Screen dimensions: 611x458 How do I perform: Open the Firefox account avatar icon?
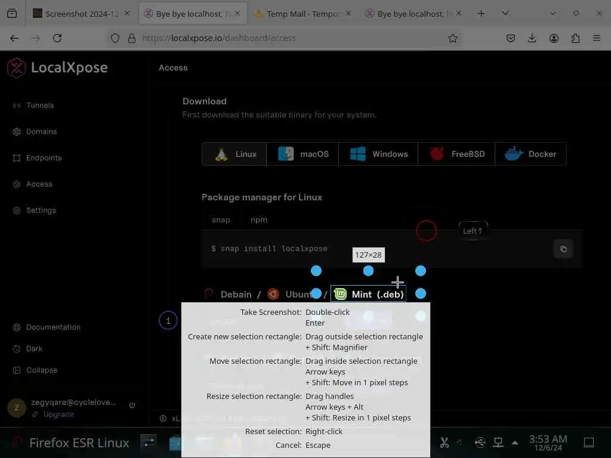[554, 38]
